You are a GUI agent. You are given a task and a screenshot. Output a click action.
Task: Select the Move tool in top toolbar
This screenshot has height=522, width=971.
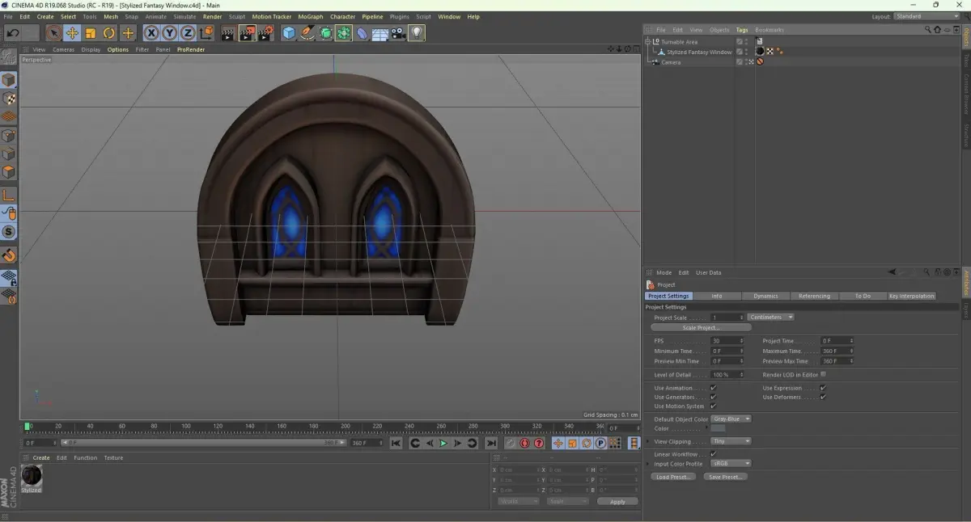click(x=72, y=33)
